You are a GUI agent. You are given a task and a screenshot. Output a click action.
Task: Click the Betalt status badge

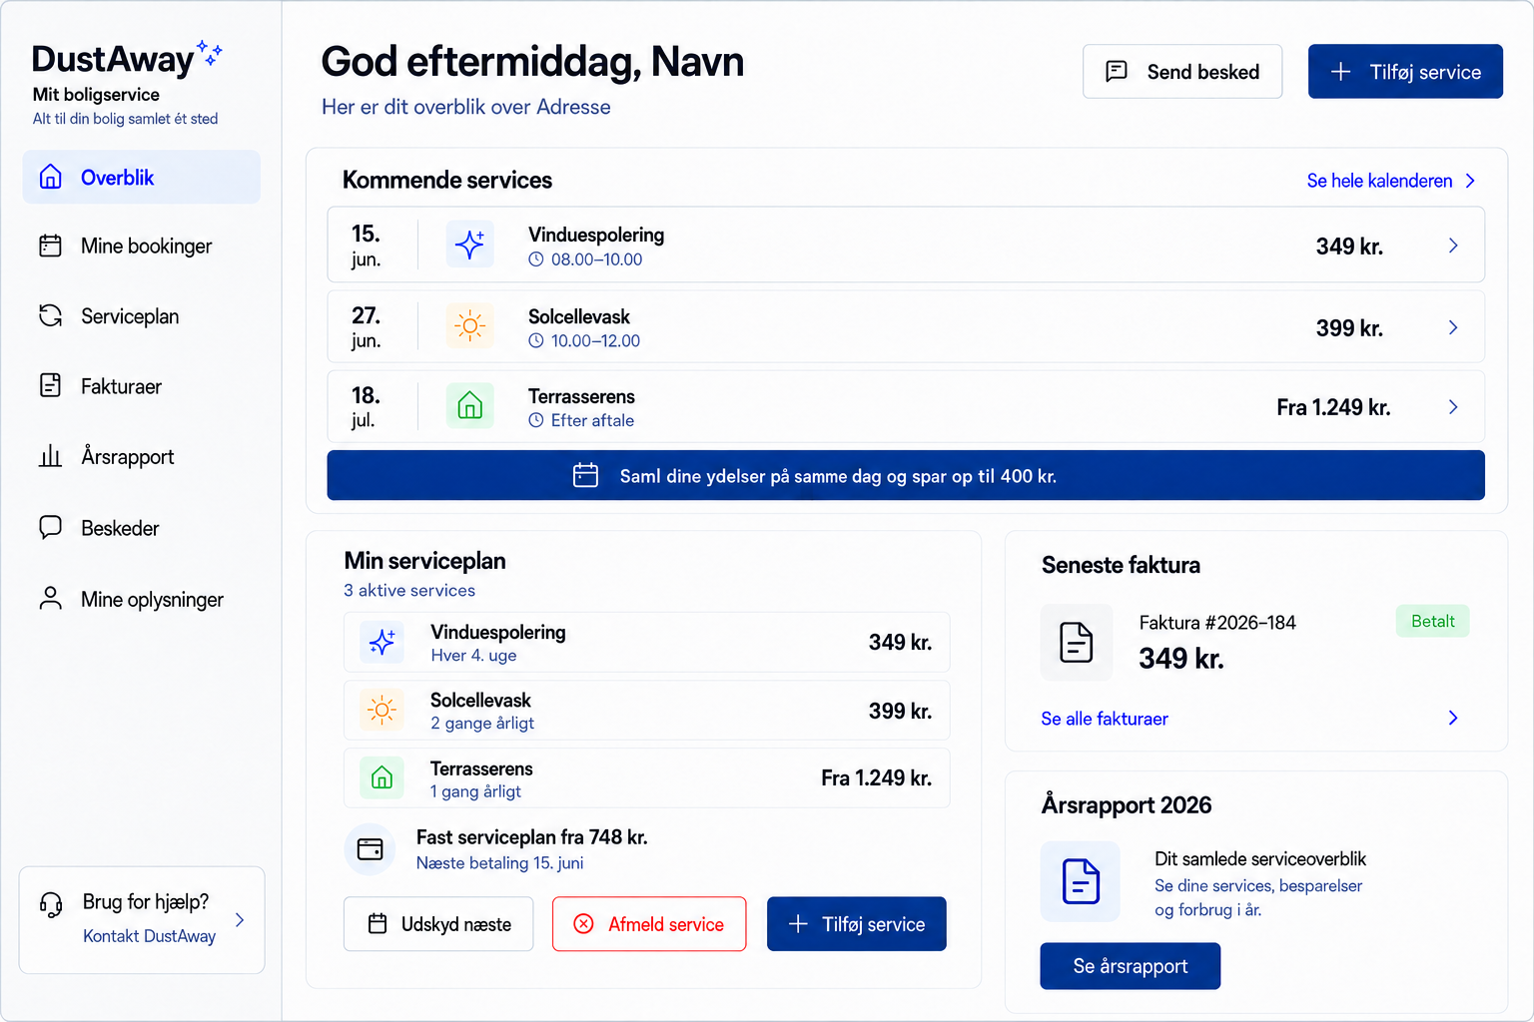[x=1433, y=621]
